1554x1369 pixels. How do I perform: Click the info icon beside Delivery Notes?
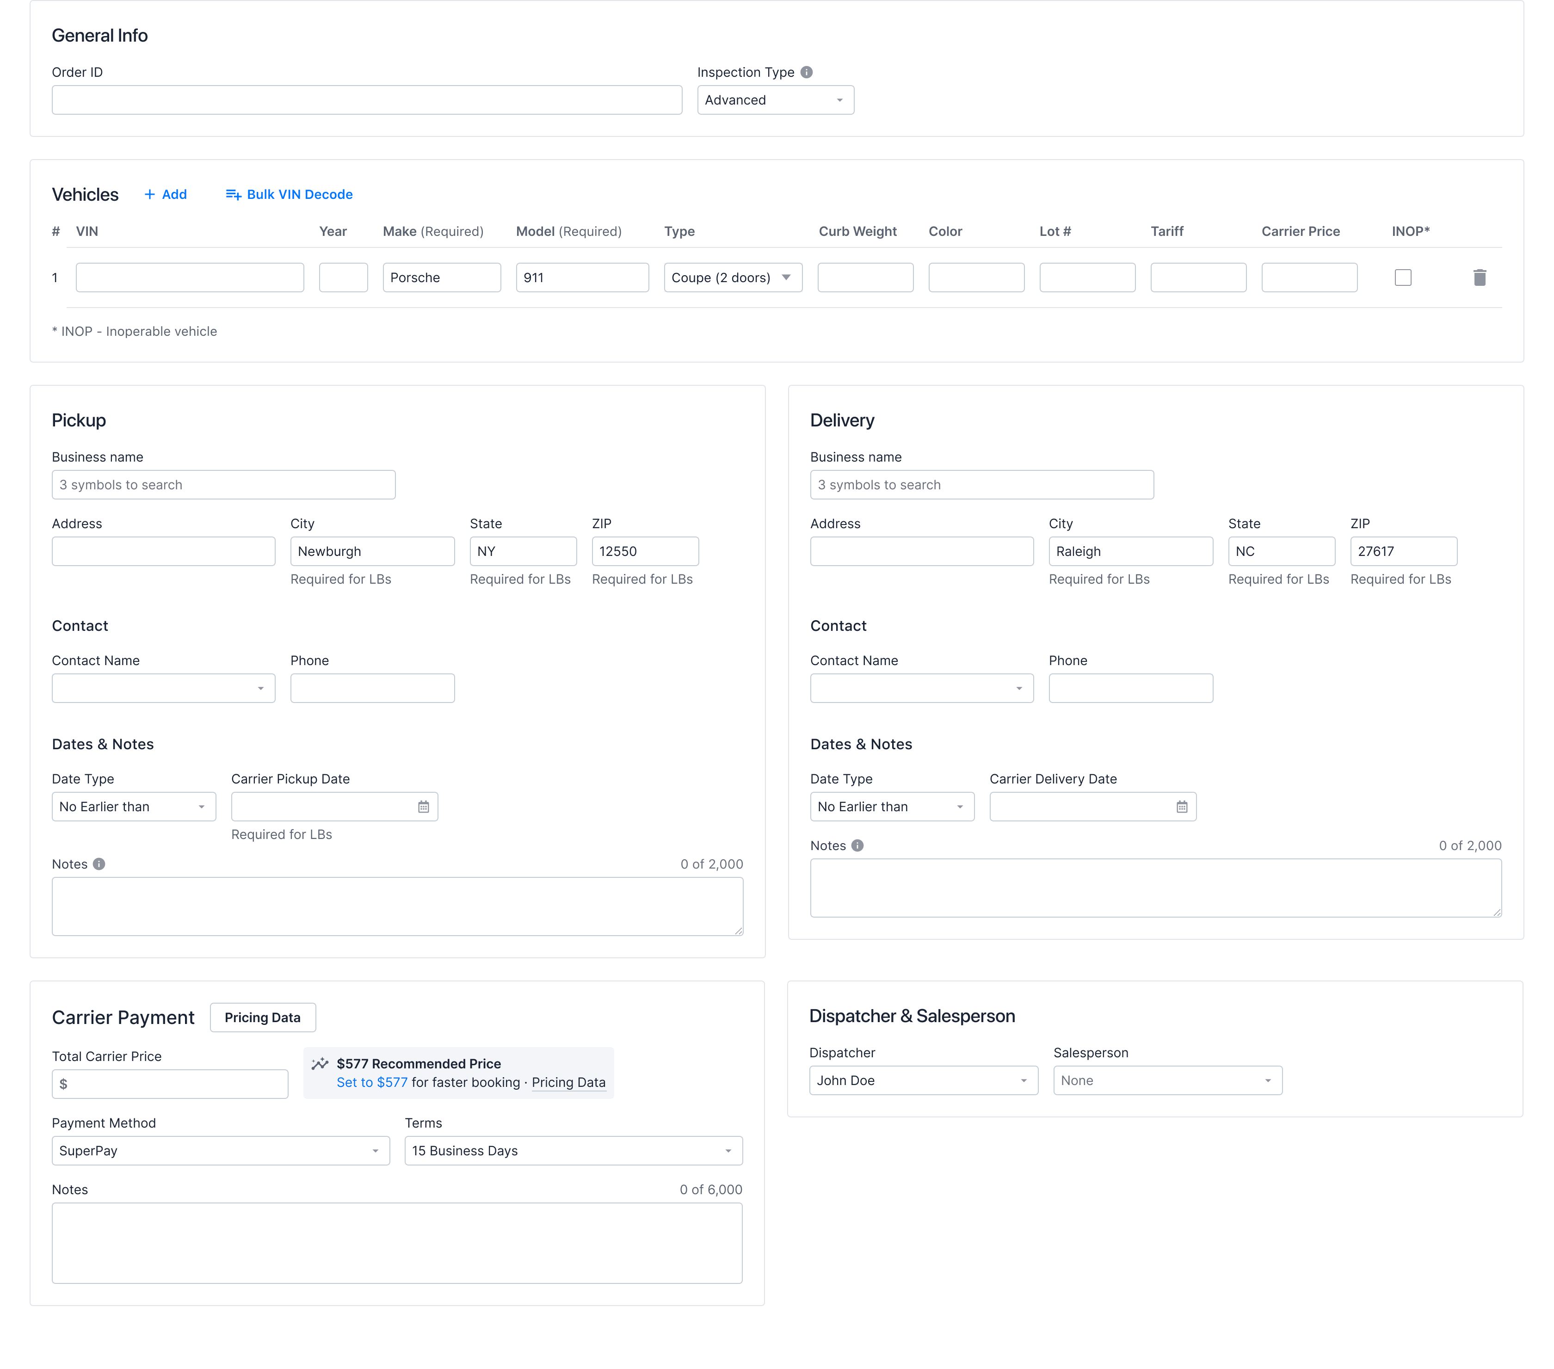pyautogui.click(x=858, y=845)
